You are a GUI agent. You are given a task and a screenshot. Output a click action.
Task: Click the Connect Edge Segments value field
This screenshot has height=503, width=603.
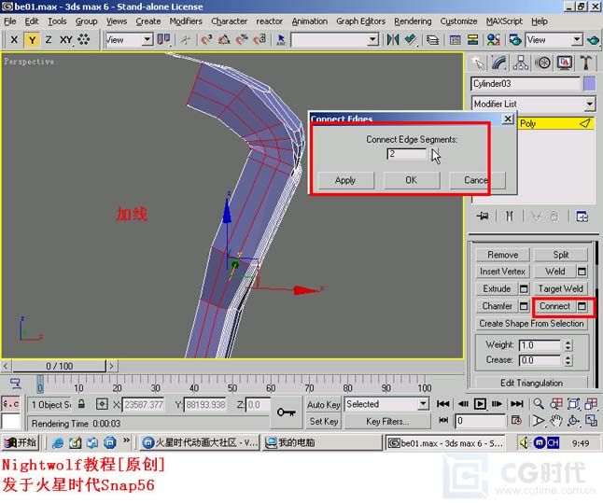pos(407,154)
